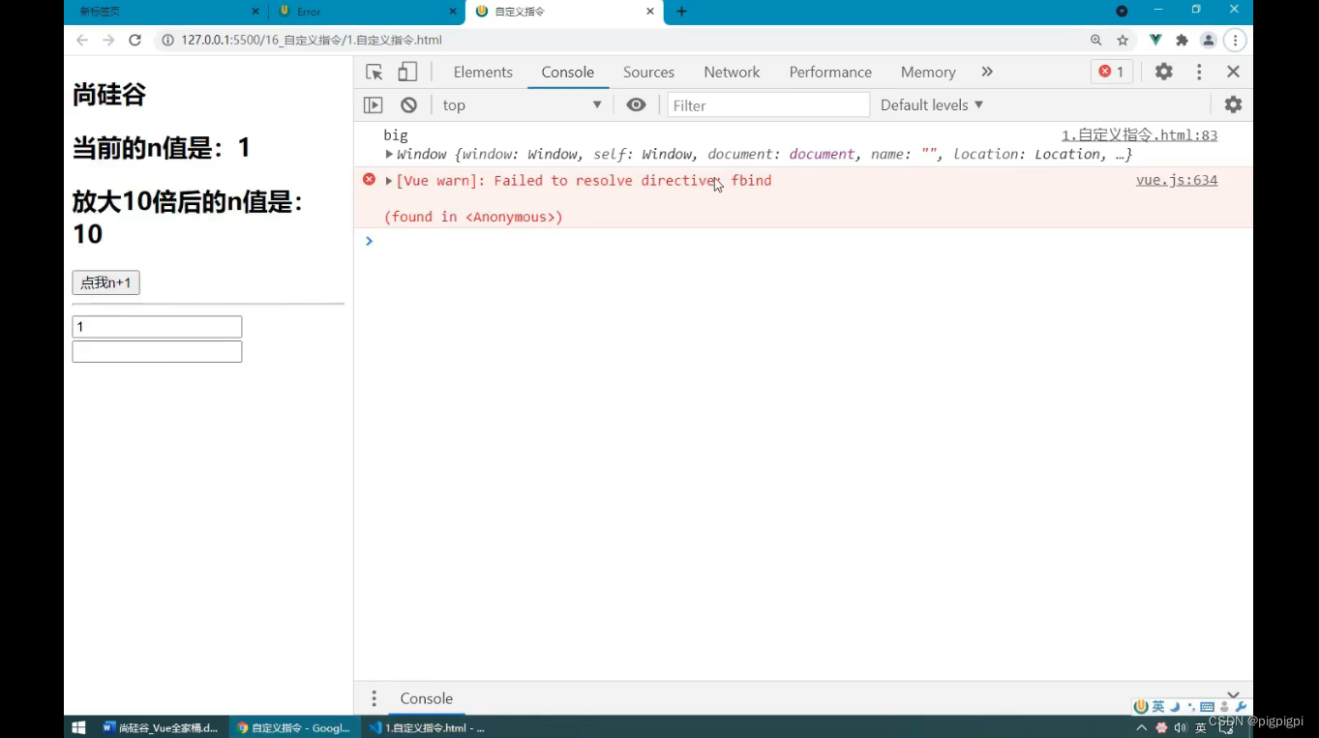The image size is (1319, 738).
Task: Close the DevTools panel
Action: (1233, 72)
